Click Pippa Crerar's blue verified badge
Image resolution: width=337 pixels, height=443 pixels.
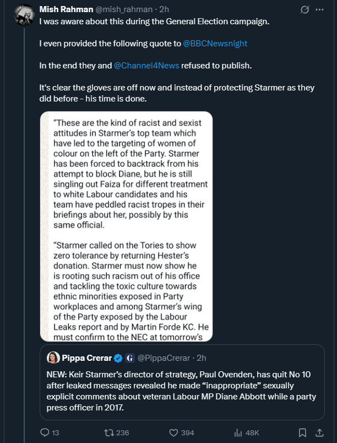pyautogui.click(x=118, y=358)
